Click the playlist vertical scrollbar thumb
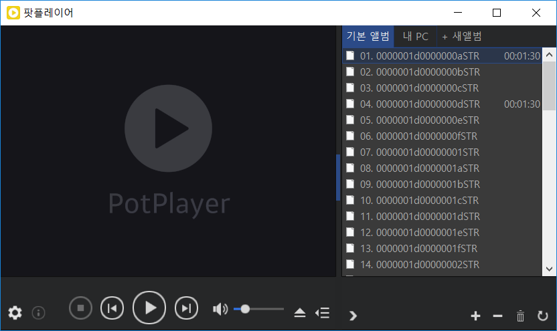Screen dimensions: 557x331 pos(549,86)
